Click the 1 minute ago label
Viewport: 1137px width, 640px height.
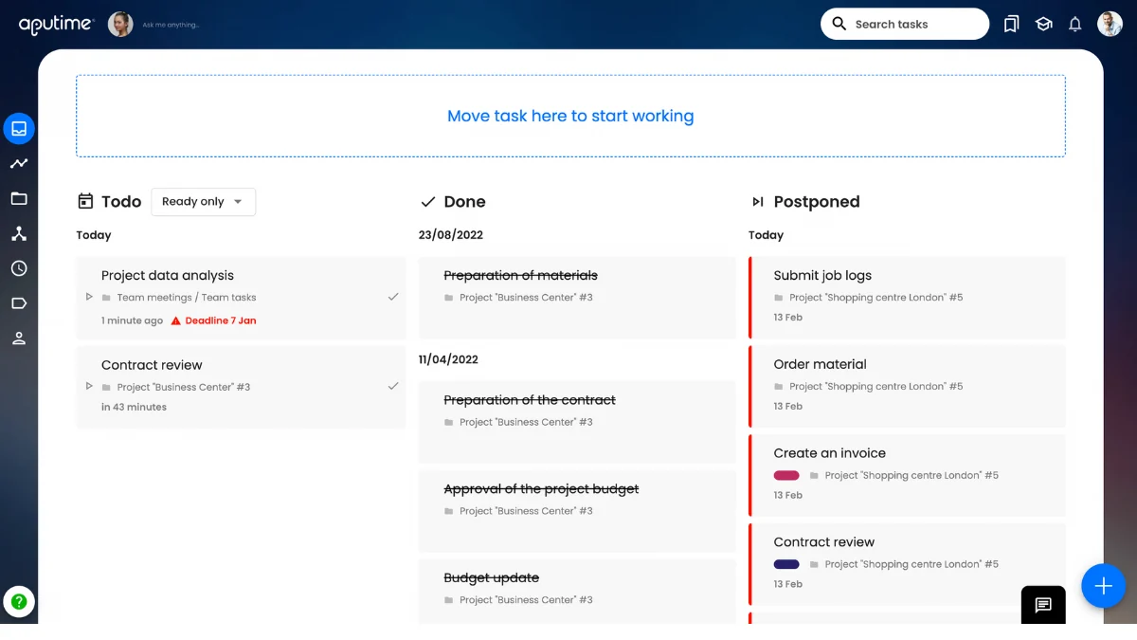click(133, 320)
